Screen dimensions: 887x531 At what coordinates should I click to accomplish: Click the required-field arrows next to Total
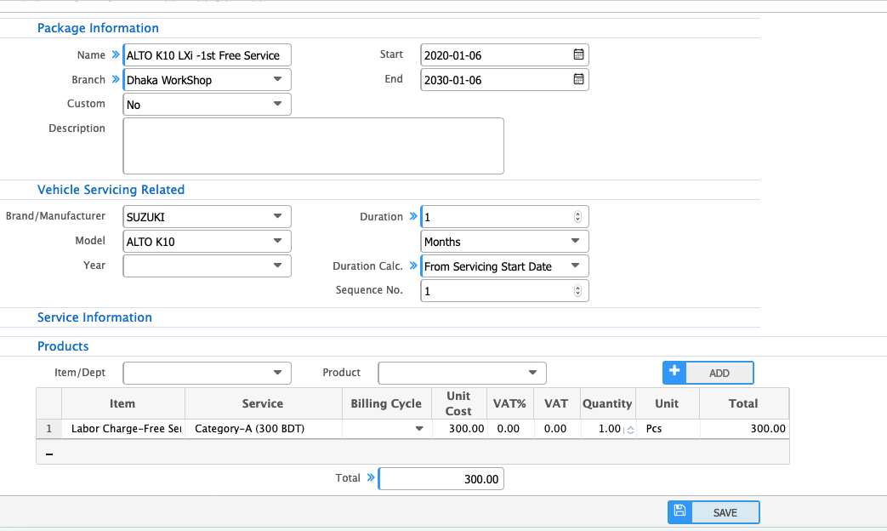pyautogui.click(x=370, y=477)
